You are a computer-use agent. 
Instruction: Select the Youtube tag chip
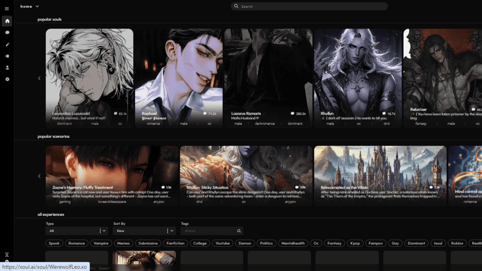coord(223,243)
